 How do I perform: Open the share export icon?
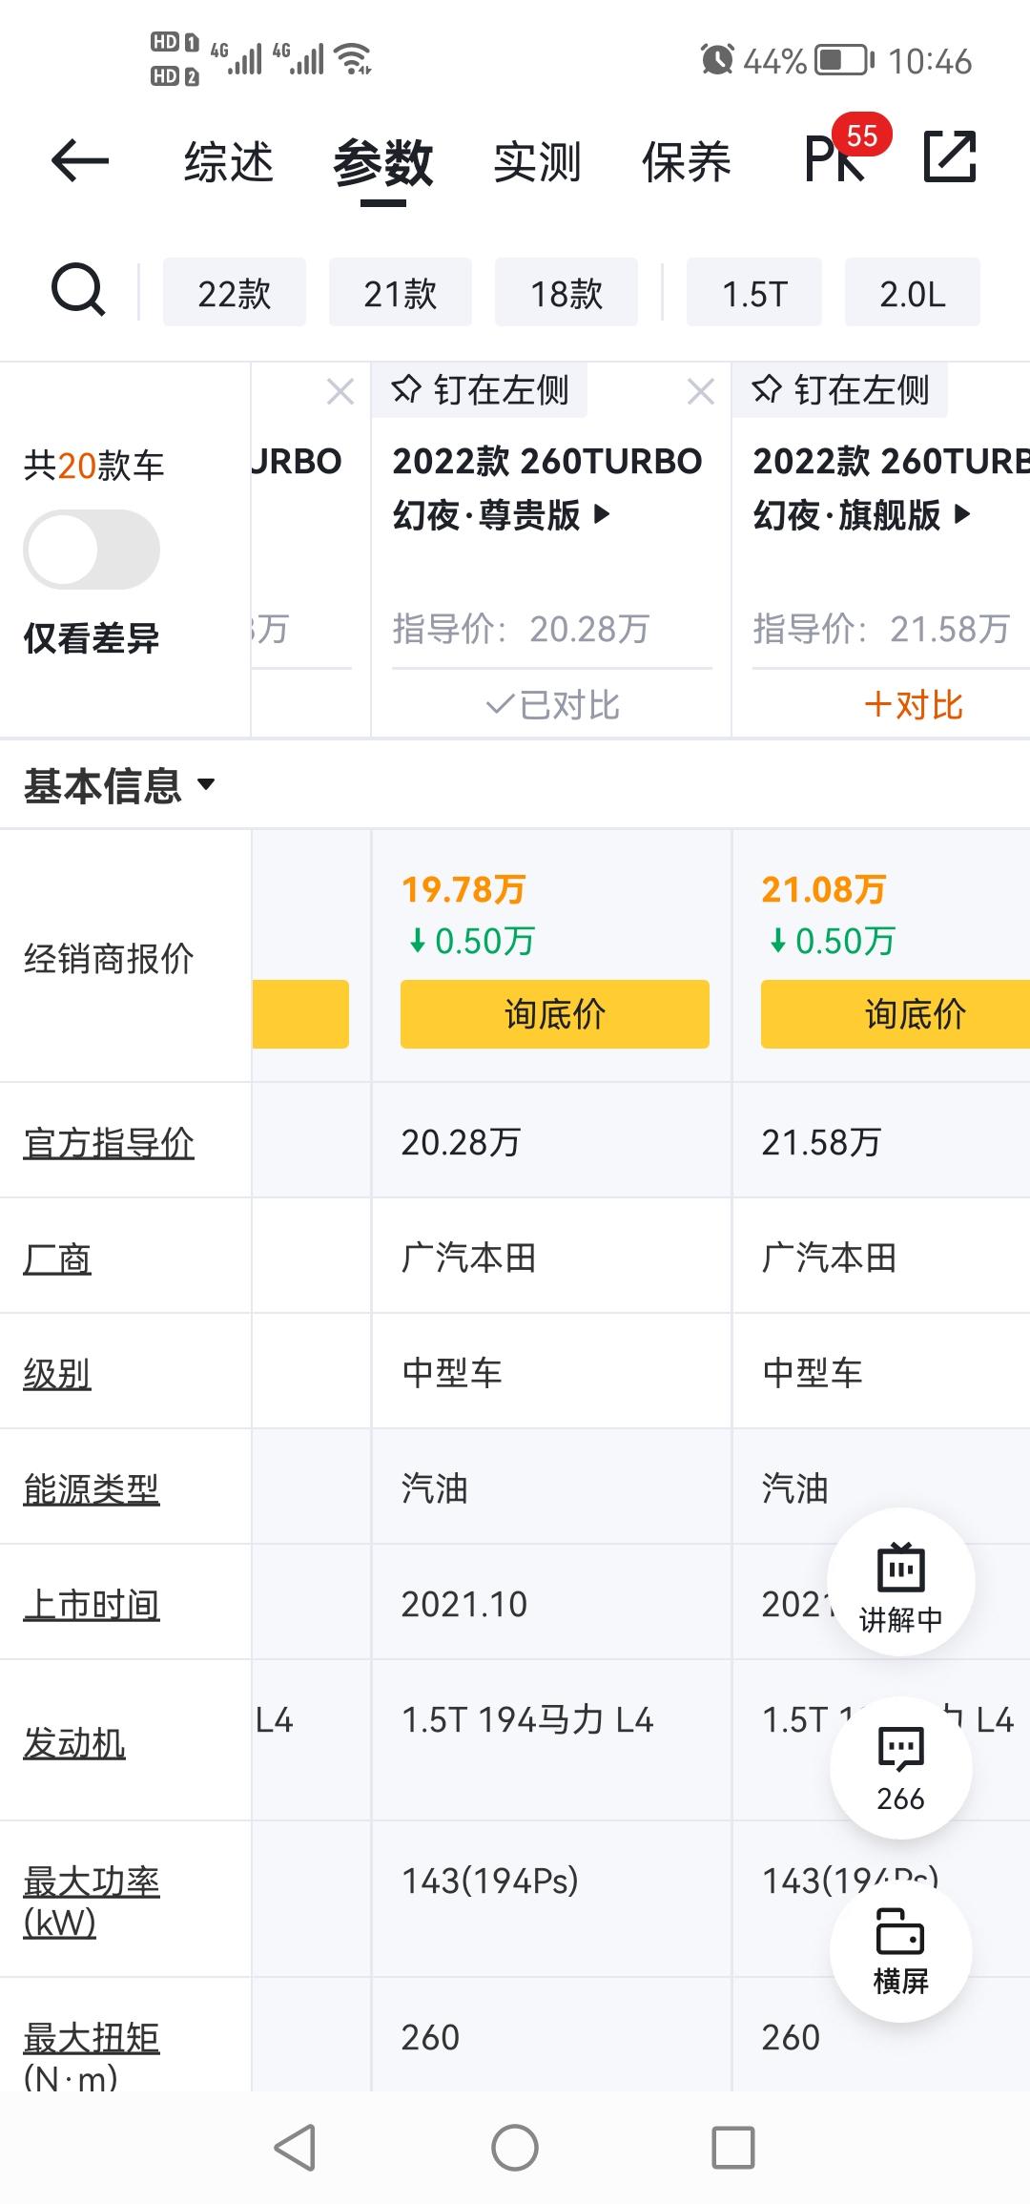950,157
